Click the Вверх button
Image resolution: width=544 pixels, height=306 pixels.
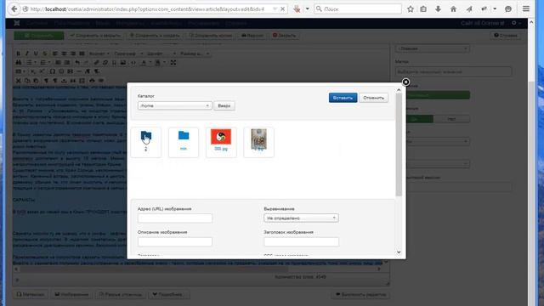tap(224, 105)
